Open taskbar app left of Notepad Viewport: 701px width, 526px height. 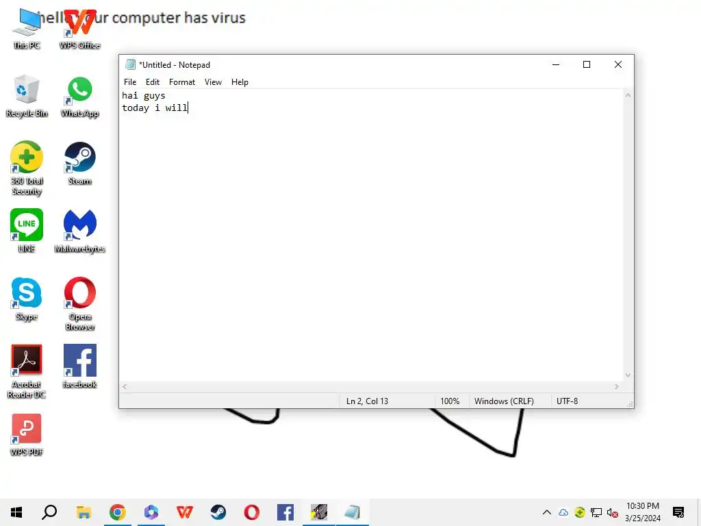click(x=319, y=512)
